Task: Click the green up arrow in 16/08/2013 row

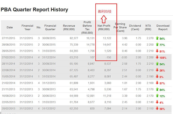Action: coord(157,95)
